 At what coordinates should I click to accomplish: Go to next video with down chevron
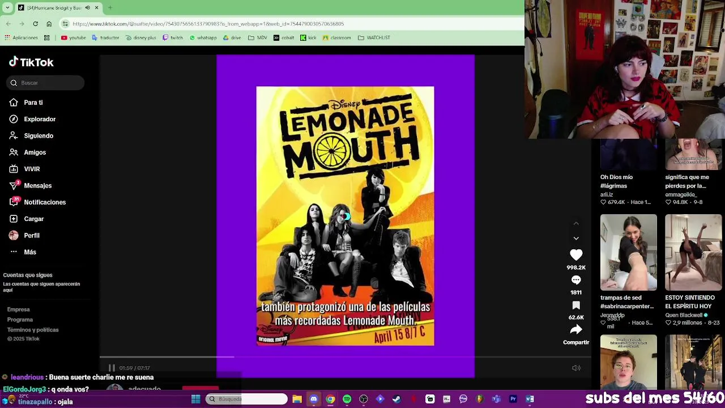576,239
